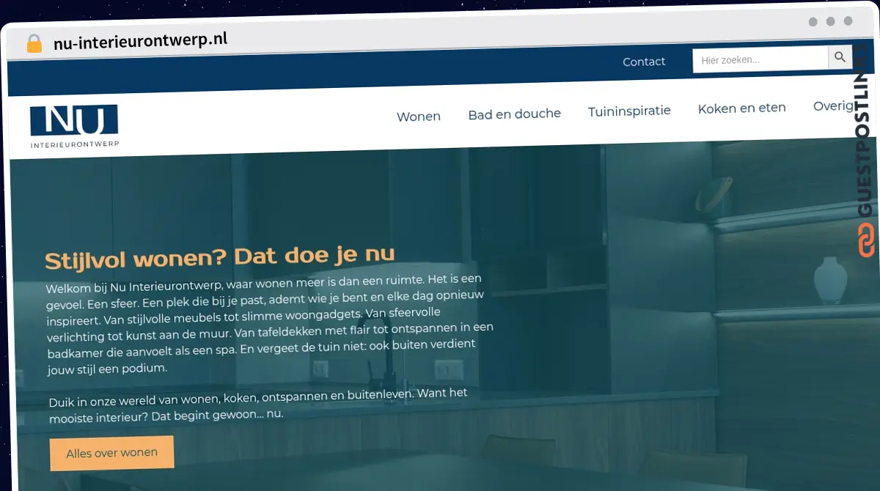Open the Koken en eten section

[x=741, y=108]
